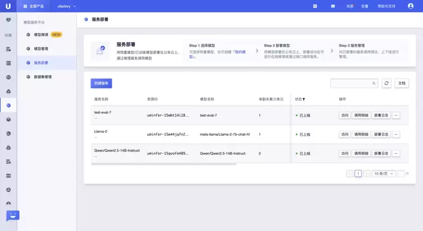Click the refresh icon beside the search box

click(386, 83)
